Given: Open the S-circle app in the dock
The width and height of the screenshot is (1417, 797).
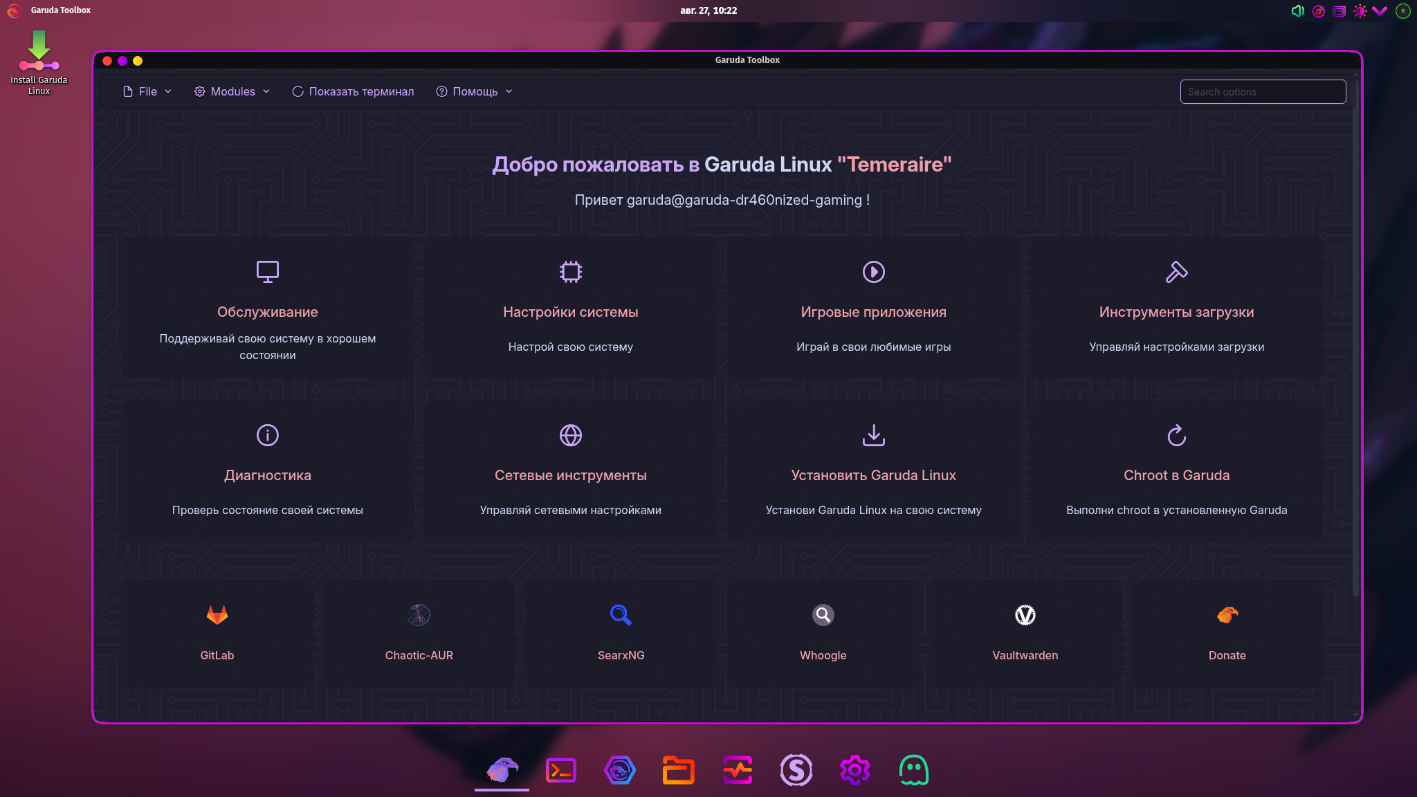Looking at the screenshot, I should (x=796, y=769).
